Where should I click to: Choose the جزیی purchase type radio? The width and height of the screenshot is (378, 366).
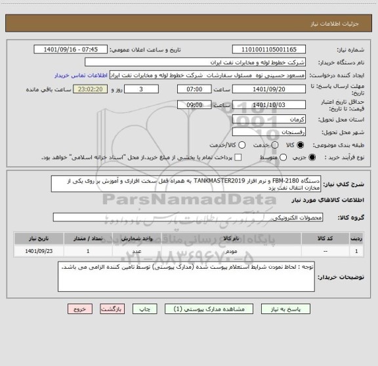[312, 158]
